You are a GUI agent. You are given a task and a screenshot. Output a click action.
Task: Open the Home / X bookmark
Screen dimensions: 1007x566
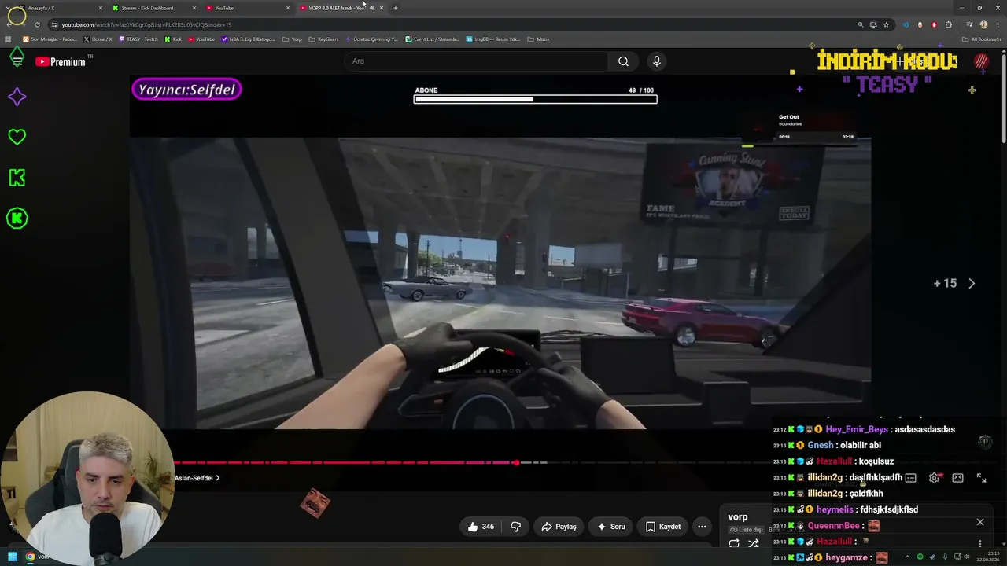tap(98, 39)
